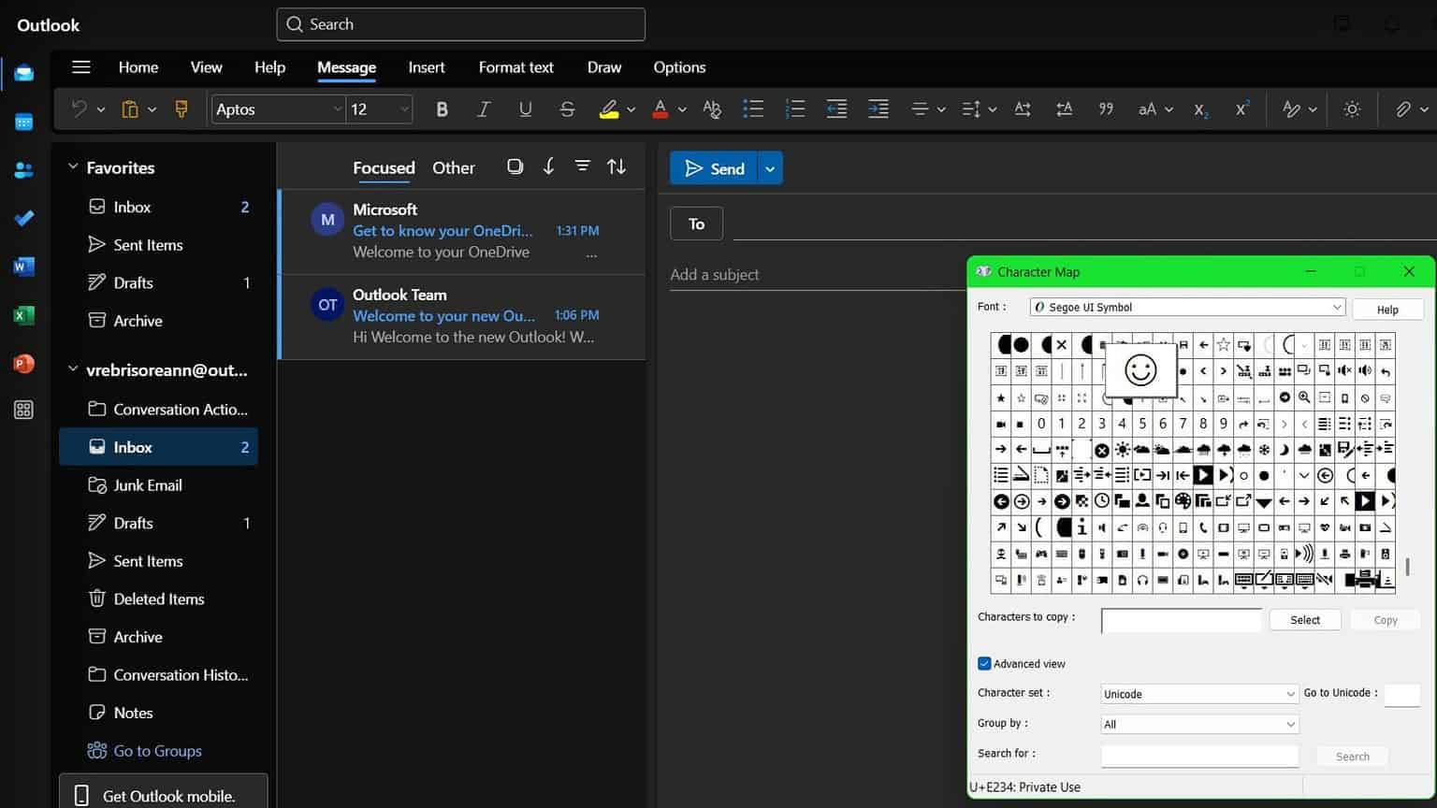
Task: Open the font color dropdown arrow
Action: pos(682,109)
